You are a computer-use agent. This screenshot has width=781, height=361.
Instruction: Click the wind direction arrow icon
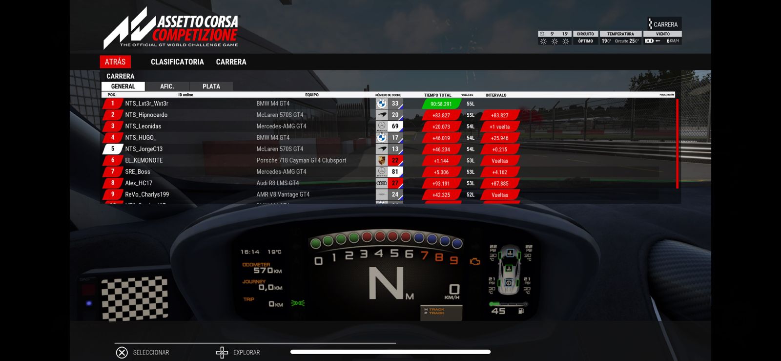pos(658,41)
